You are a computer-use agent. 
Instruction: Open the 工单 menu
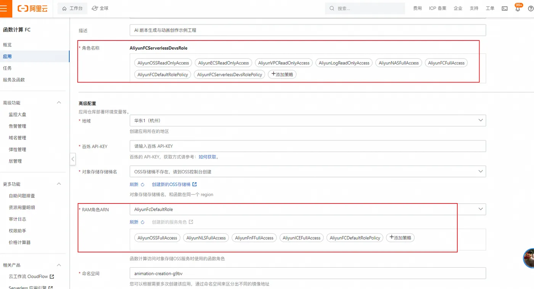point(490,8)
